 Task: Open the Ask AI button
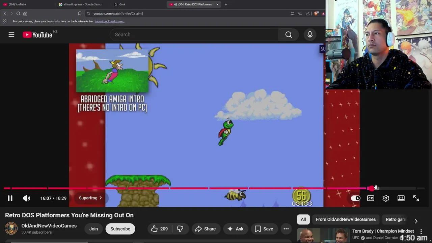(235, 229)
